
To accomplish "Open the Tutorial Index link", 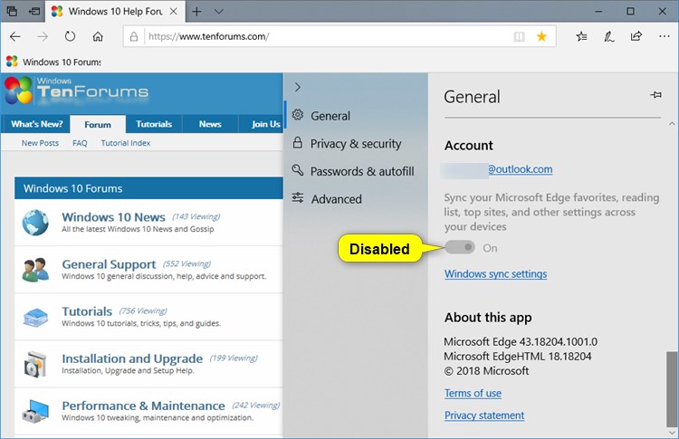I will click(x=126, y=143).
